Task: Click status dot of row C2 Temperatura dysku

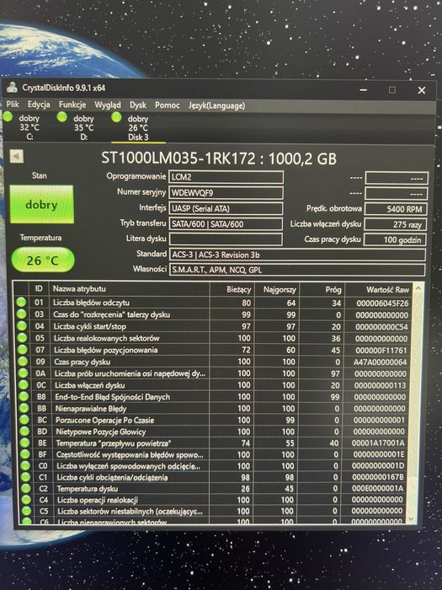Action: tap(26, 488)
